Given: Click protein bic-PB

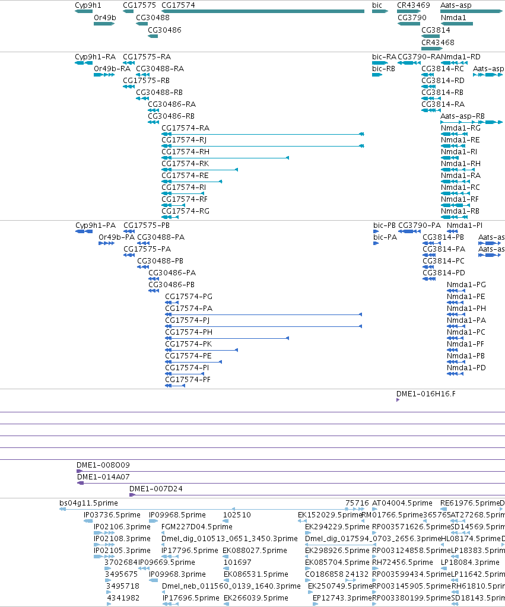Looking at the screenshot, I should click(376, 231).
